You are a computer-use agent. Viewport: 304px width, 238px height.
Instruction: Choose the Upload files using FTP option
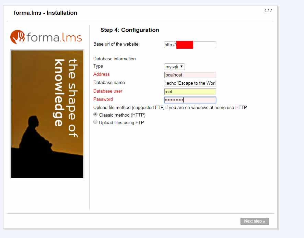95,122
